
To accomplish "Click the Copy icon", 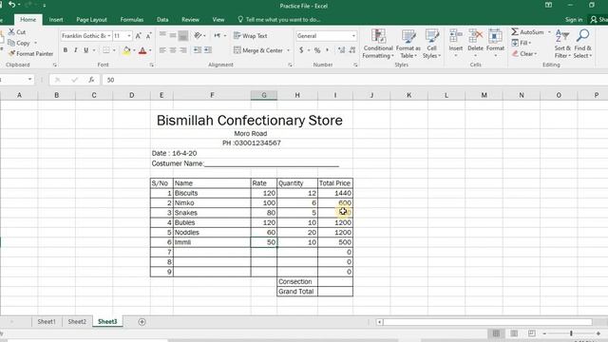I will coord(11,43).
